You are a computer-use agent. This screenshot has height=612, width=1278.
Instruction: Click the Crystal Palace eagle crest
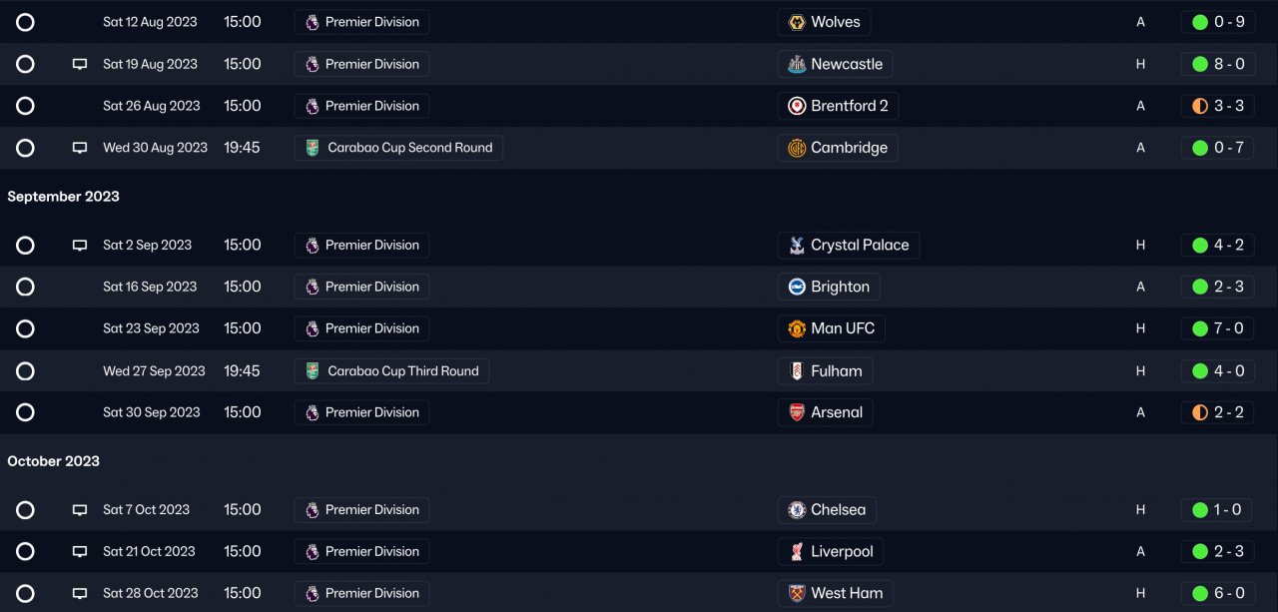tap(797, 246)
